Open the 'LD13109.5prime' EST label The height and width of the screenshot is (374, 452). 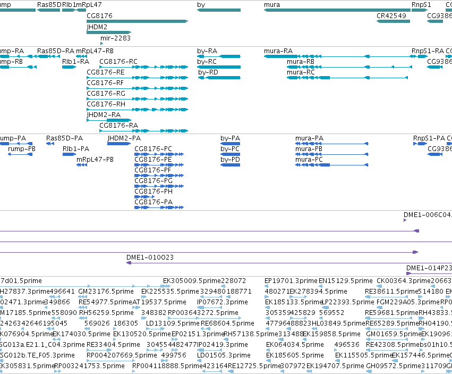click(173, 323)
